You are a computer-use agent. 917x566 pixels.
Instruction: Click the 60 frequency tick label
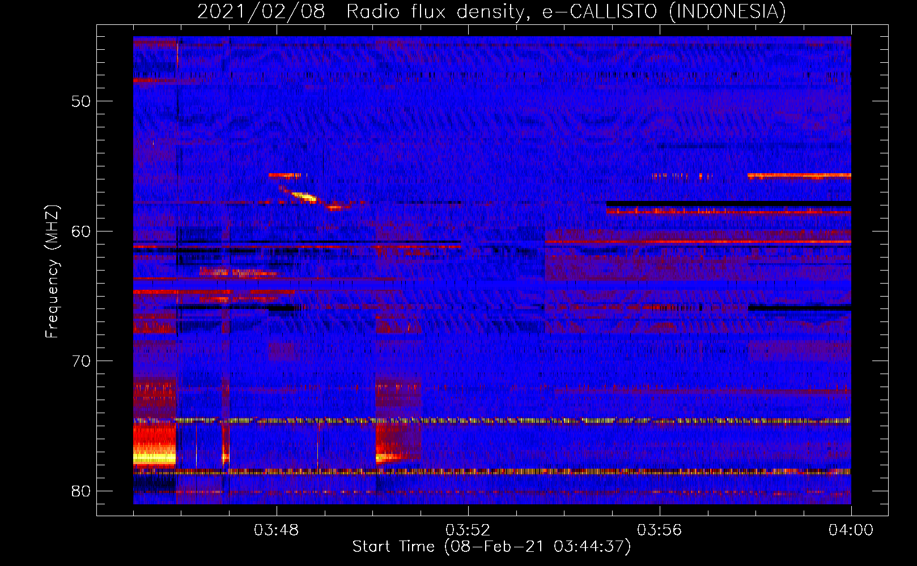click(81, 231)
